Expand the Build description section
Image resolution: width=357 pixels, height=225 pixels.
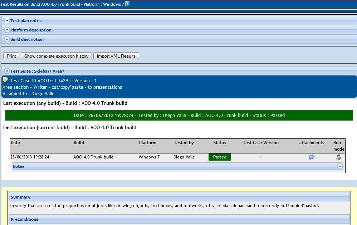coord(7,39)
